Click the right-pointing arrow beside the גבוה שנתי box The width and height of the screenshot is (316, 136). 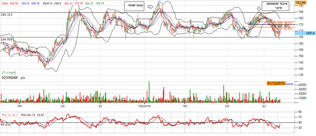pos(150,6)
